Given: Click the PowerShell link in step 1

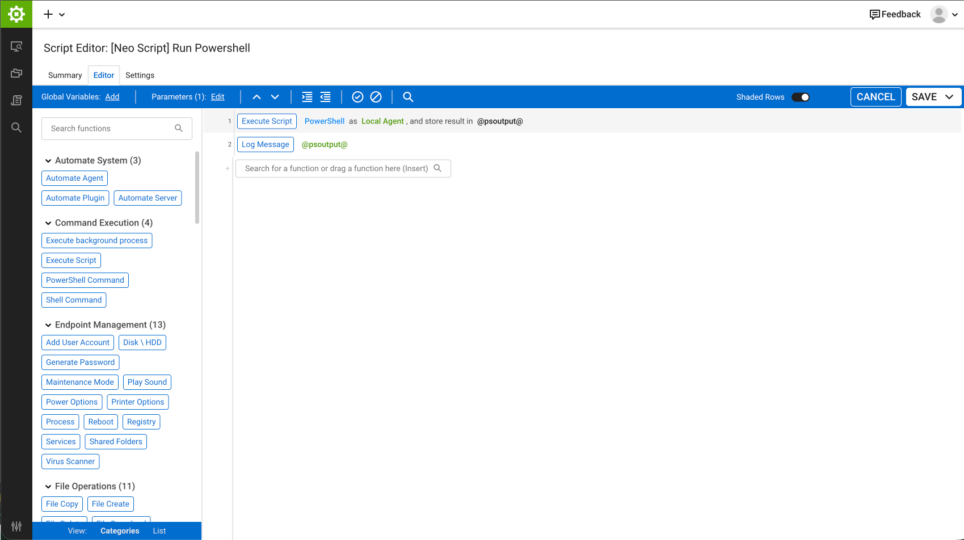Looking at the screenshot, I should (x=325, y=121).
